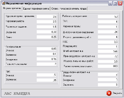This screenshot has width=124, height=98.
Task: Click the Курсовая работа field with 2,5
Action: pos(46,22)
